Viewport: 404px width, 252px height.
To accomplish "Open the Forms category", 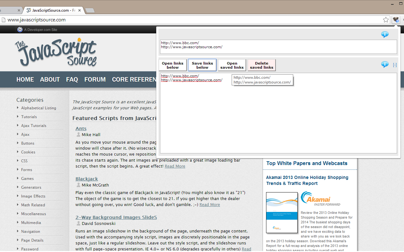I will 27,170.
